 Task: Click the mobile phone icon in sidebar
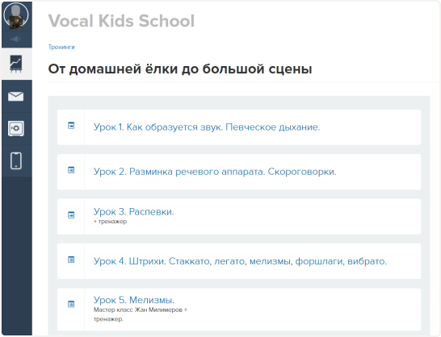pyautogui.click(x=16, y=160)
